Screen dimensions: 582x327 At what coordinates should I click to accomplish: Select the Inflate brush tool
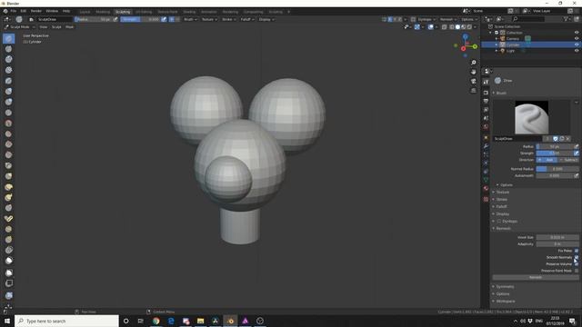point(8,91)
